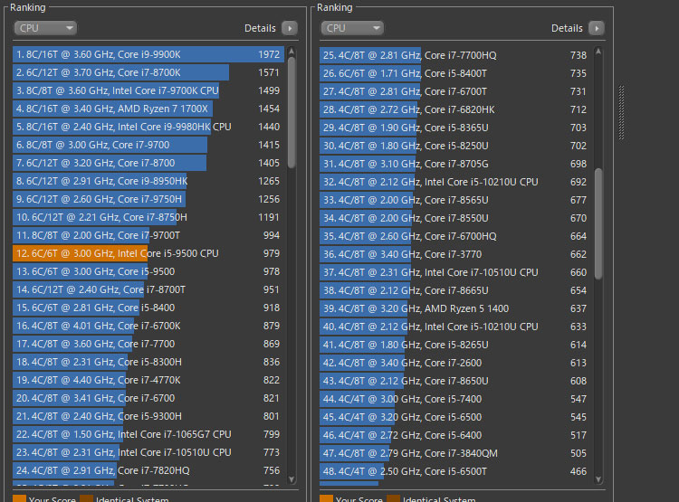Select the Intel Core i5-10210U row ranked 32
Screen dimensions: 679x502
(455, 182)
